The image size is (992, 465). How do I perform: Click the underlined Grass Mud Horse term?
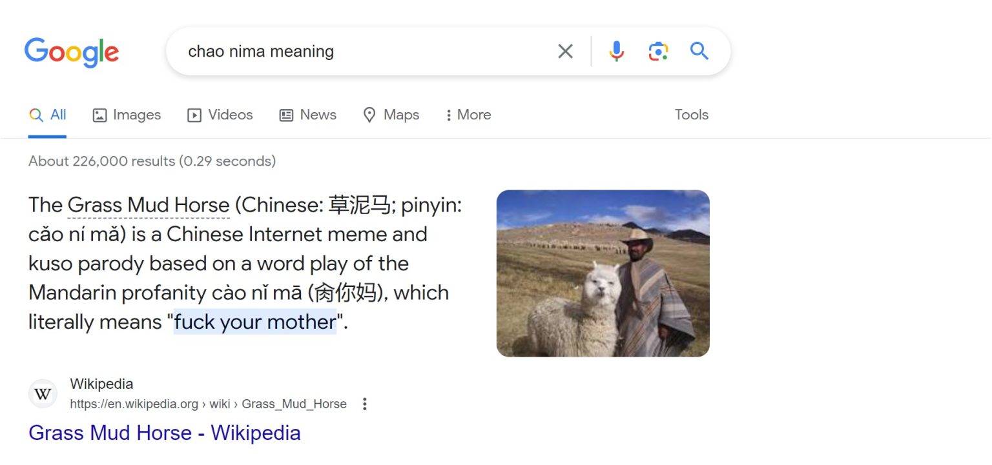(149, 205)
